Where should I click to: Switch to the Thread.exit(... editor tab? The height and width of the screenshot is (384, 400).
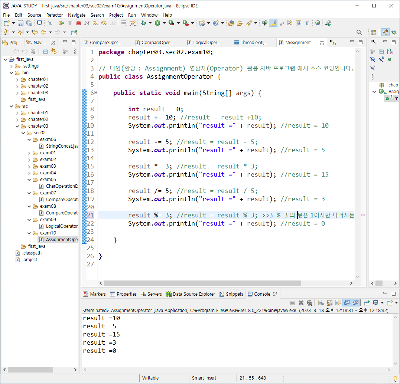[x=251, y=43]
